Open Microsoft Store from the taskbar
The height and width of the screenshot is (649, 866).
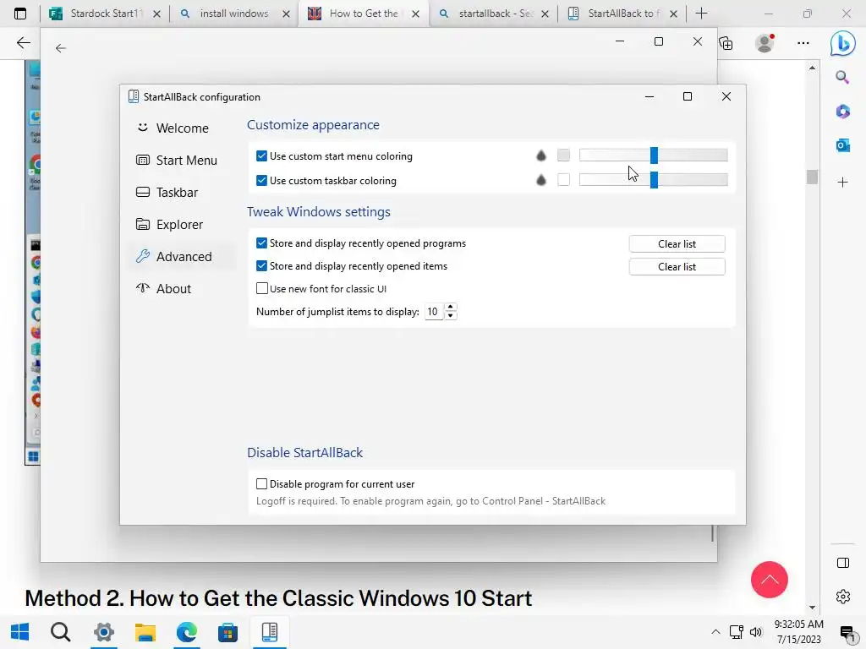click(x=227, y=632)
